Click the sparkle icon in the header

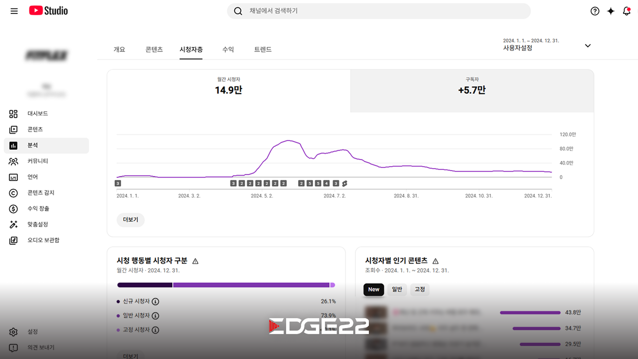pyautogui.click(x=611, y=11)
